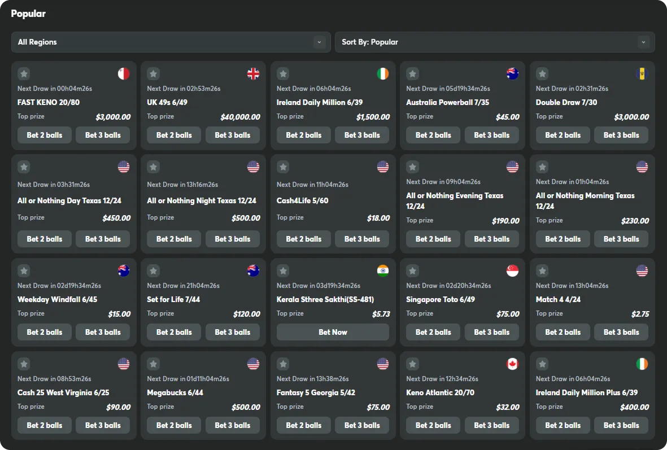The height and width of the screenshot is (450, 667).
Task: Click US flag on Cash 25 West Virginia
Action: [x=124, y=364]
